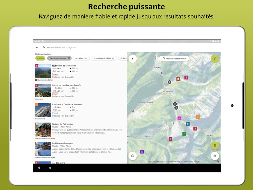
Task: Tap the compass north-orientation button on the map
Action: [x=133, y=59]
